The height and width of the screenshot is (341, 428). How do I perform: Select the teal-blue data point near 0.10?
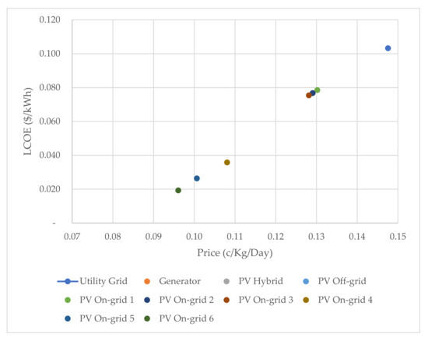coord(197,178)
